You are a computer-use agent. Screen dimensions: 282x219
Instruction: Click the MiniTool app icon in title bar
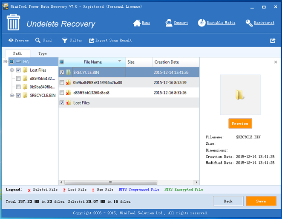click(5, 6)
